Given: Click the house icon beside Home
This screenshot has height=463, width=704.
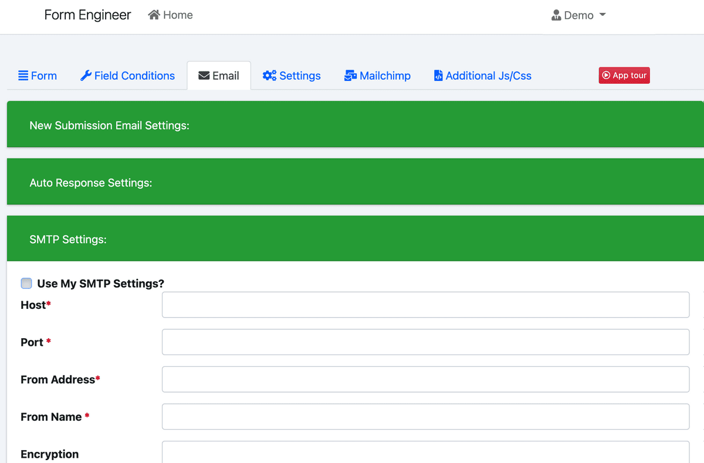Looking at the screenshot, I should [x=154, y=15].
